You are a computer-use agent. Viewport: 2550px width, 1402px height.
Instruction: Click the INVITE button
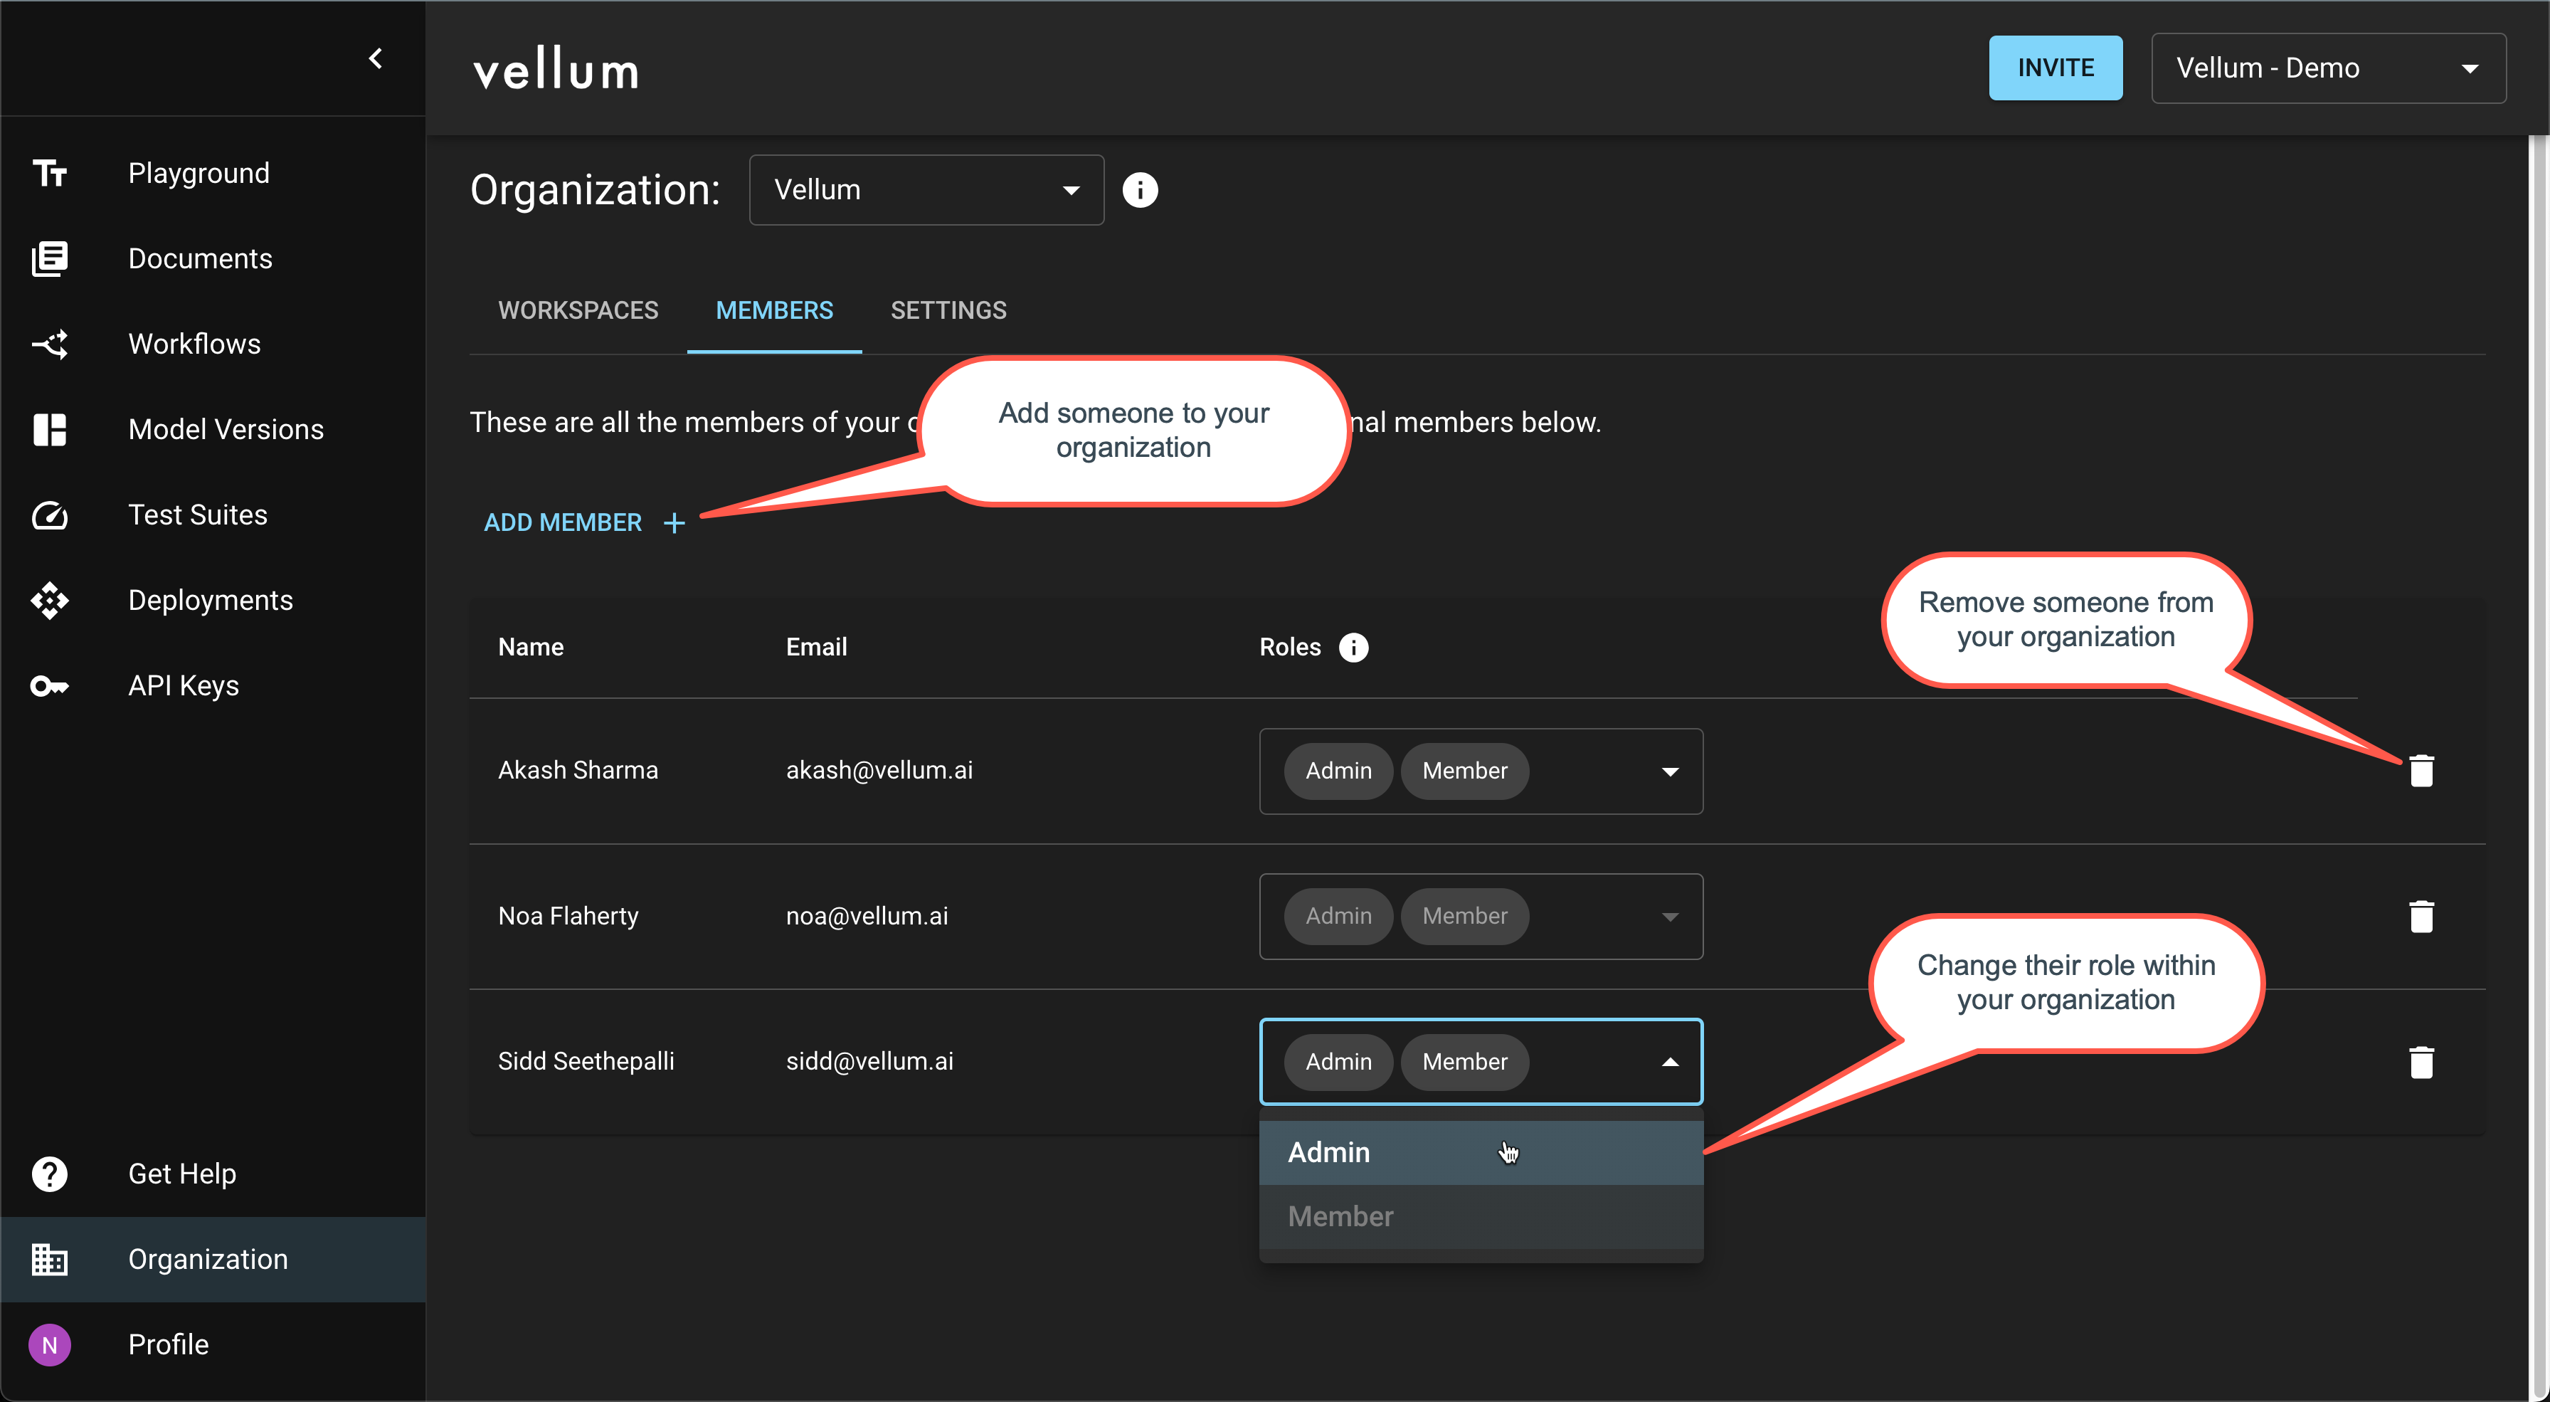click(2055, 68)
